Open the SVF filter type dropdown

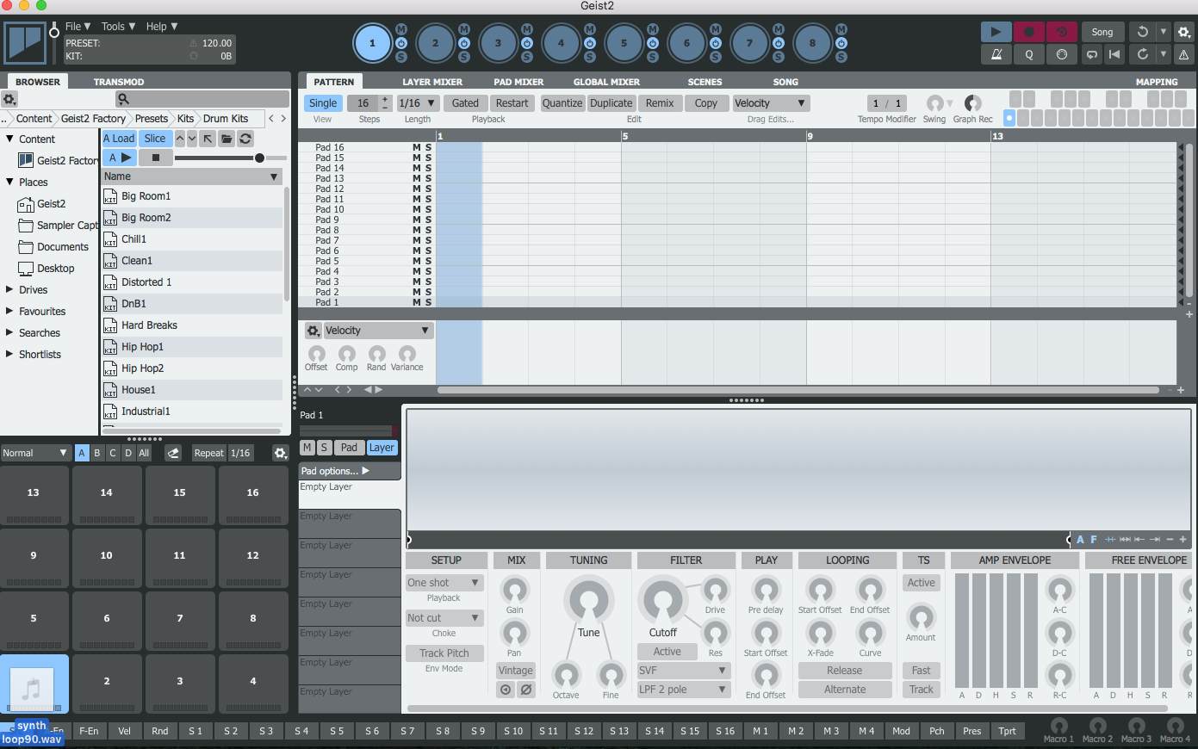(684, 671)
